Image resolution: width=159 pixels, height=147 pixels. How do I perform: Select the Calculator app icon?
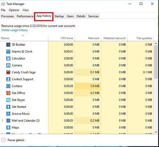point(8,59)
